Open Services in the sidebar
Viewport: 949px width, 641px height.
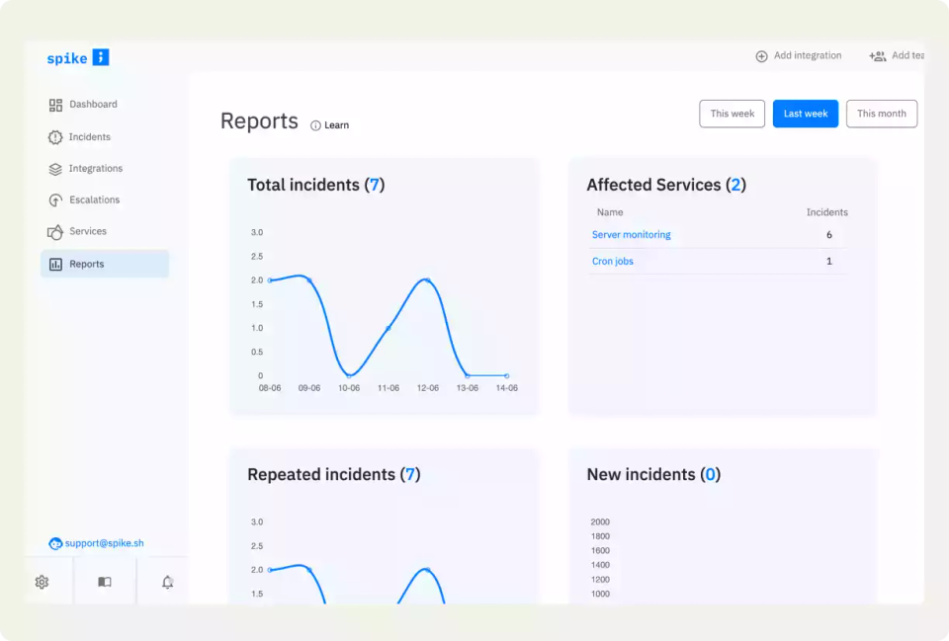click(88, 231)
